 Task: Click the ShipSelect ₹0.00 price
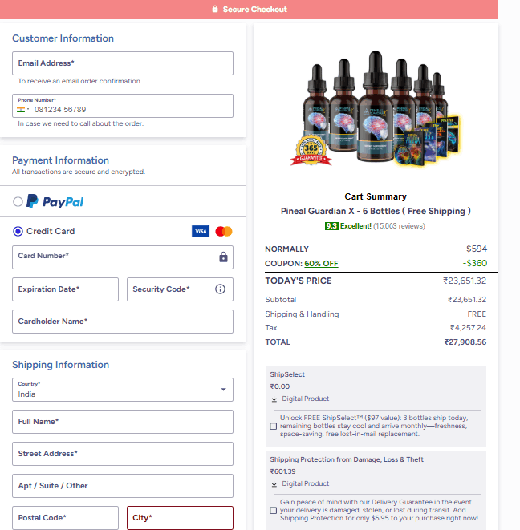pyautogui.click(x=280, y=386)
